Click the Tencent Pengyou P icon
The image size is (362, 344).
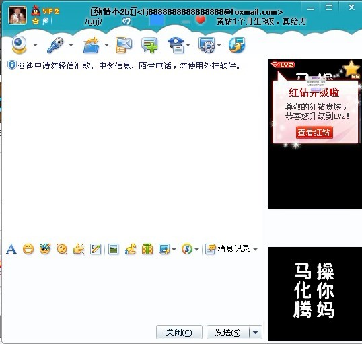pyautogui.click(x=46, y=21)
